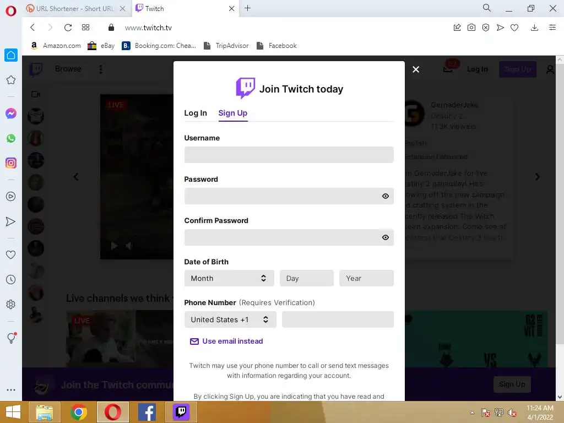The width and height of the screenshot is (564, 423).
Task: Focus the Confirm Password field
Action: point(289,237)
